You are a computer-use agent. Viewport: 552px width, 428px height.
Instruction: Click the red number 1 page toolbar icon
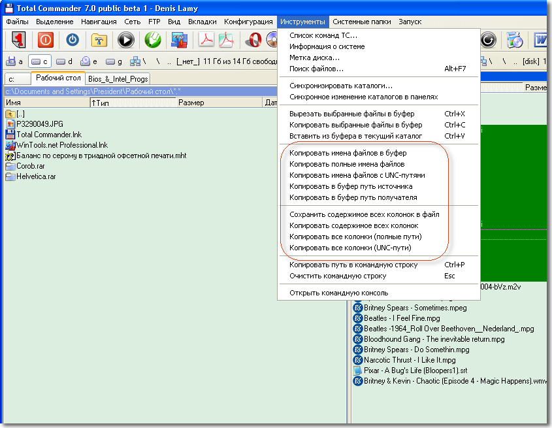tap(19, 39)
